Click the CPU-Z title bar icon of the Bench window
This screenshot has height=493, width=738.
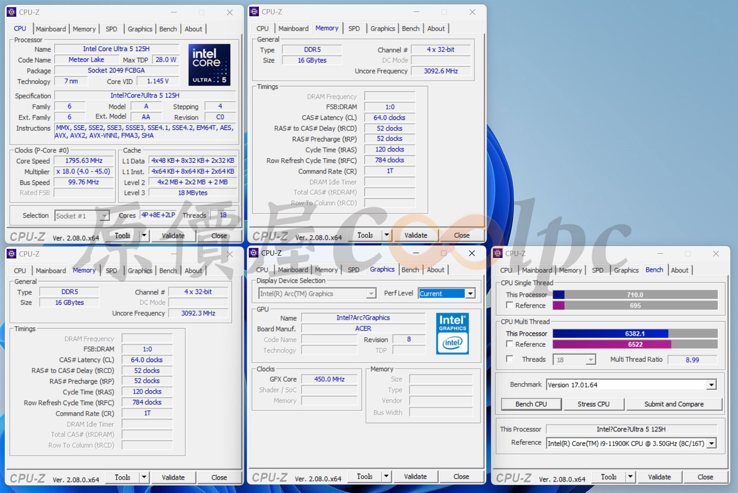(498, 253)
